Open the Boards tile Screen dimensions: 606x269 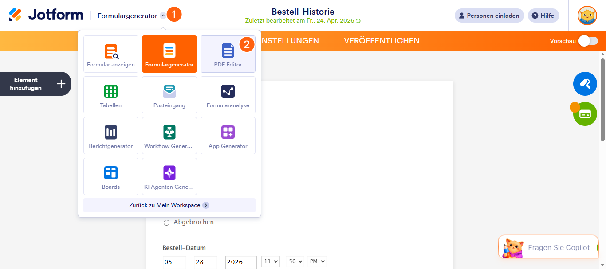[x=111, y=176]
